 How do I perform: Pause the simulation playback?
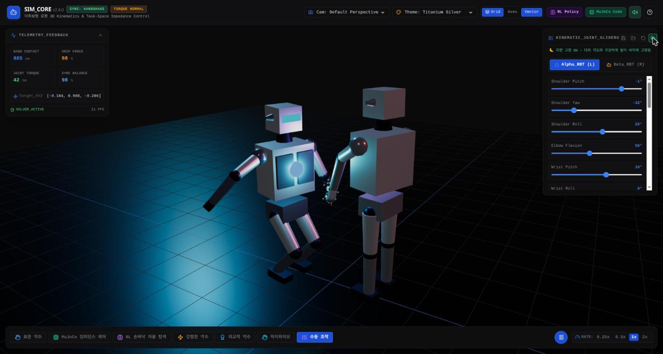pos(561,337)
